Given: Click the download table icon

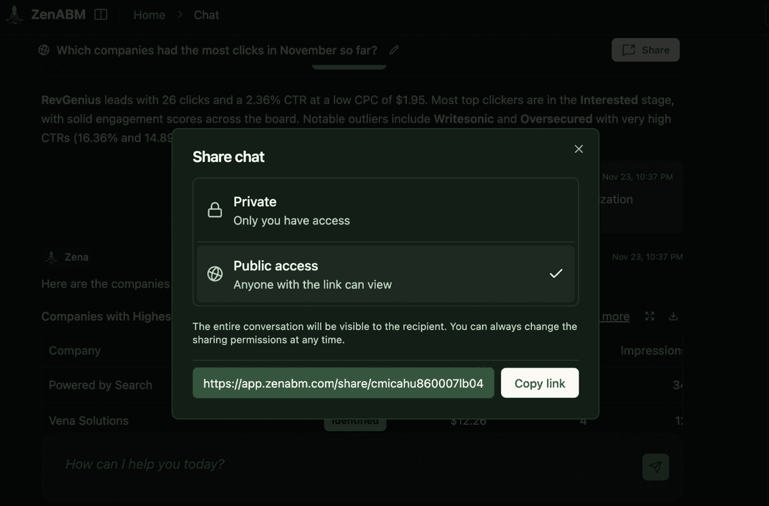Looking at the screenshot, I should [673, 316].
